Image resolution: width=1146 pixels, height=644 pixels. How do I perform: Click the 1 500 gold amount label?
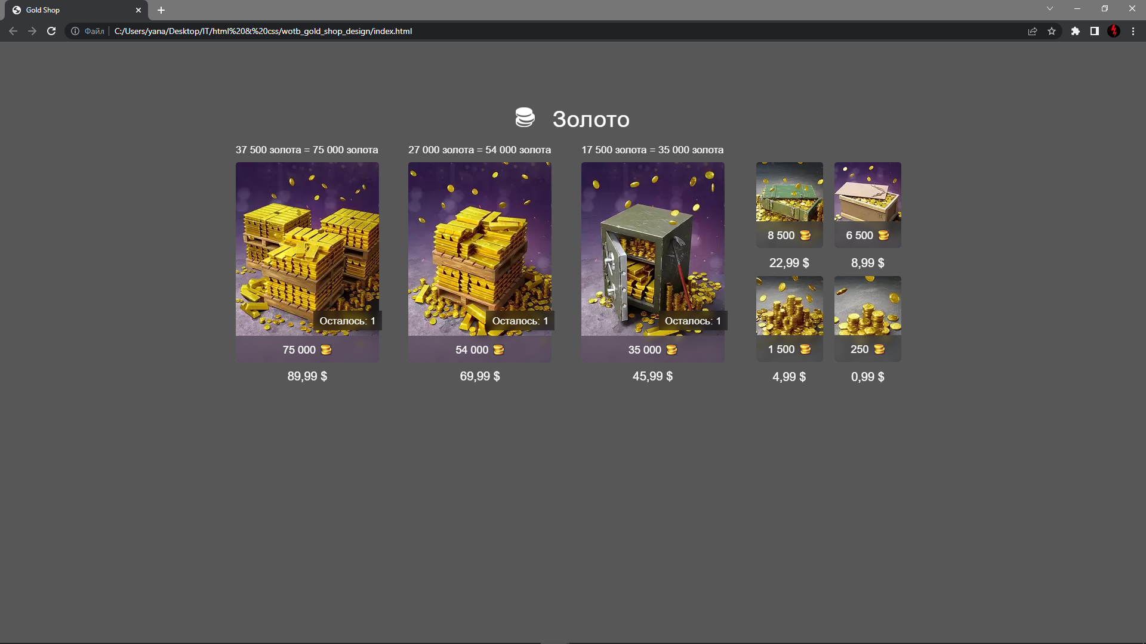point(790,349)
